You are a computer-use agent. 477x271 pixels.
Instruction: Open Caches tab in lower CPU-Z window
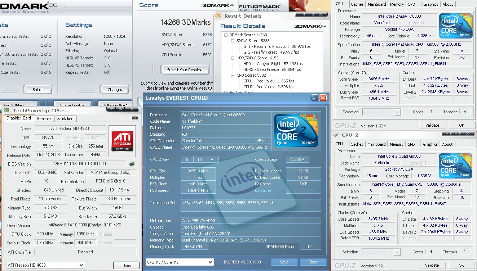coord(357,144)
